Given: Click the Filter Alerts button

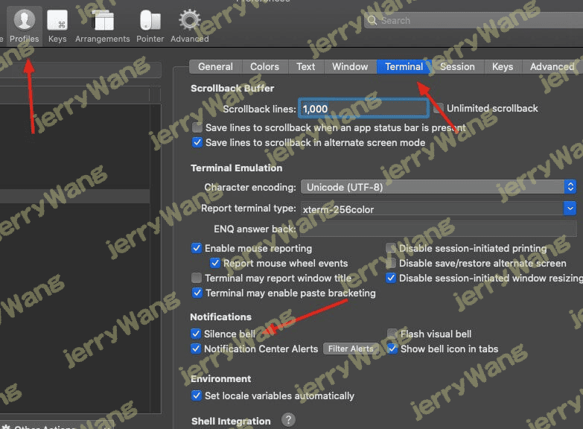Looking at the screenshot, I should point(351,349).
